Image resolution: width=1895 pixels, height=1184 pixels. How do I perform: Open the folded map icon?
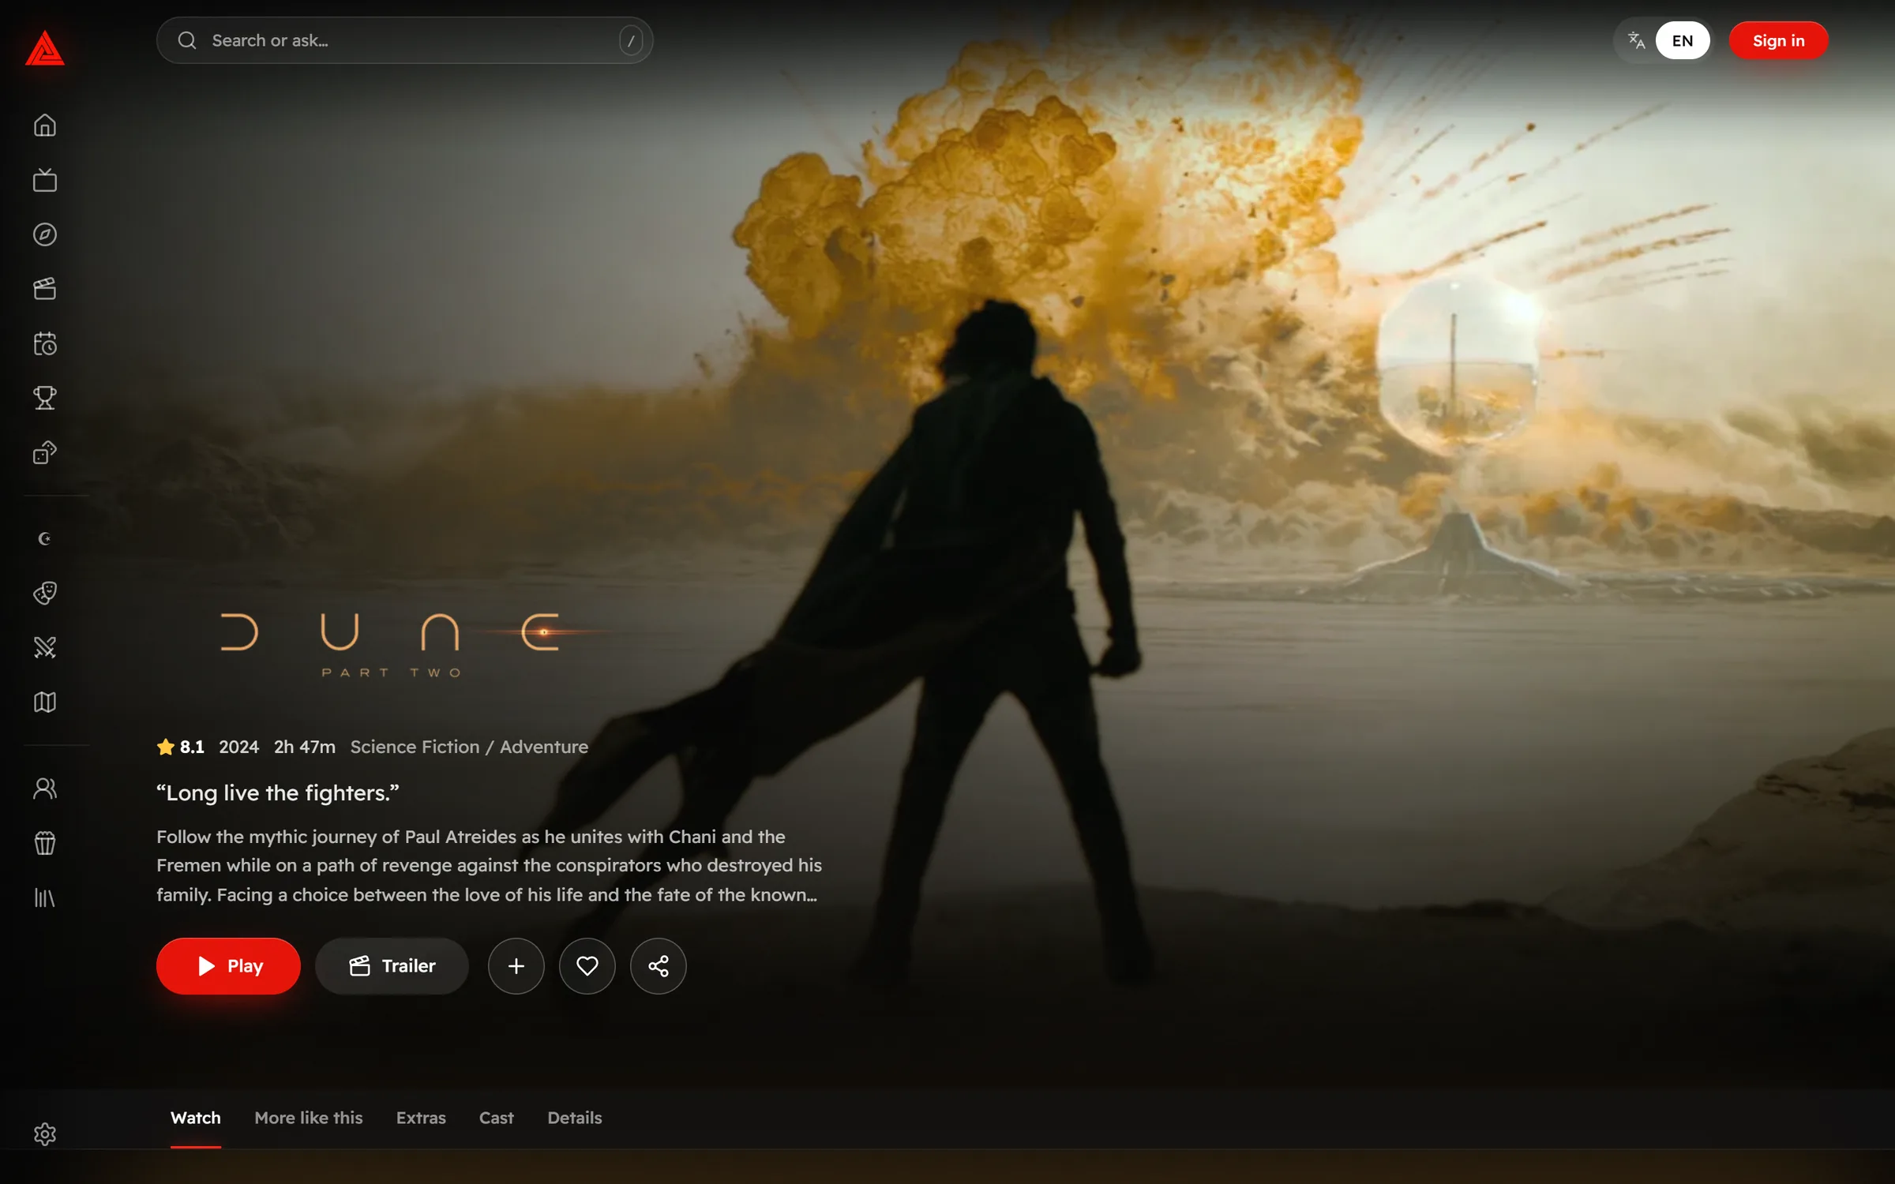[45, 702]
